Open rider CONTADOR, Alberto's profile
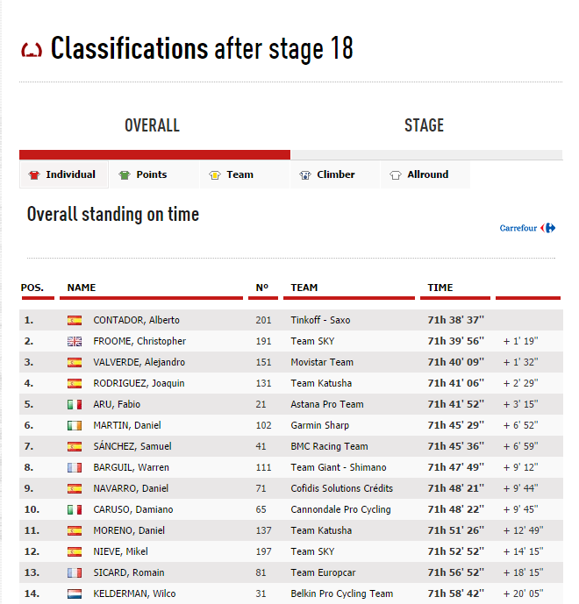579x604 pixels. [136, 320]
